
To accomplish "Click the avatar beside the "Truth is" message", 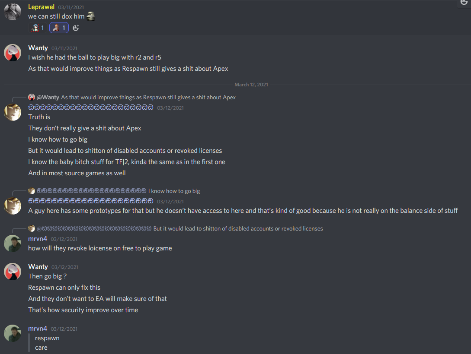I will (x=13, y=112).
